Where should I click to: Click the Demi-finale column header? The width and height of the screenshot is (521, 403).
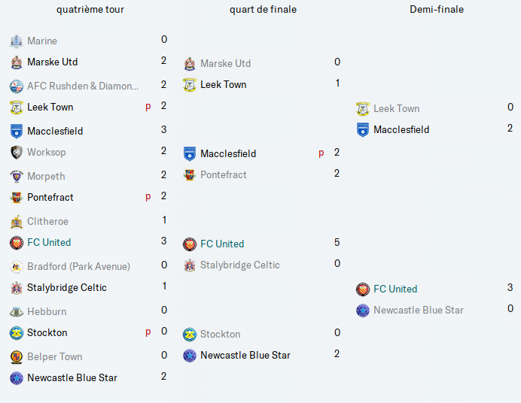437,9
